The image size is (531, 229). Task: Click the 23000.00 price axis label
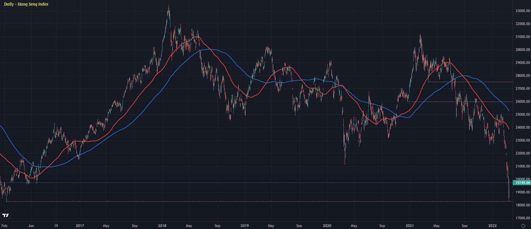(522, 140)
